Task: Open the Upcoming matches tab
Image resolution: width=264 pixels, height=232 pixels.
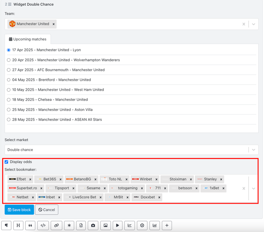Action: tap(28, 39)
